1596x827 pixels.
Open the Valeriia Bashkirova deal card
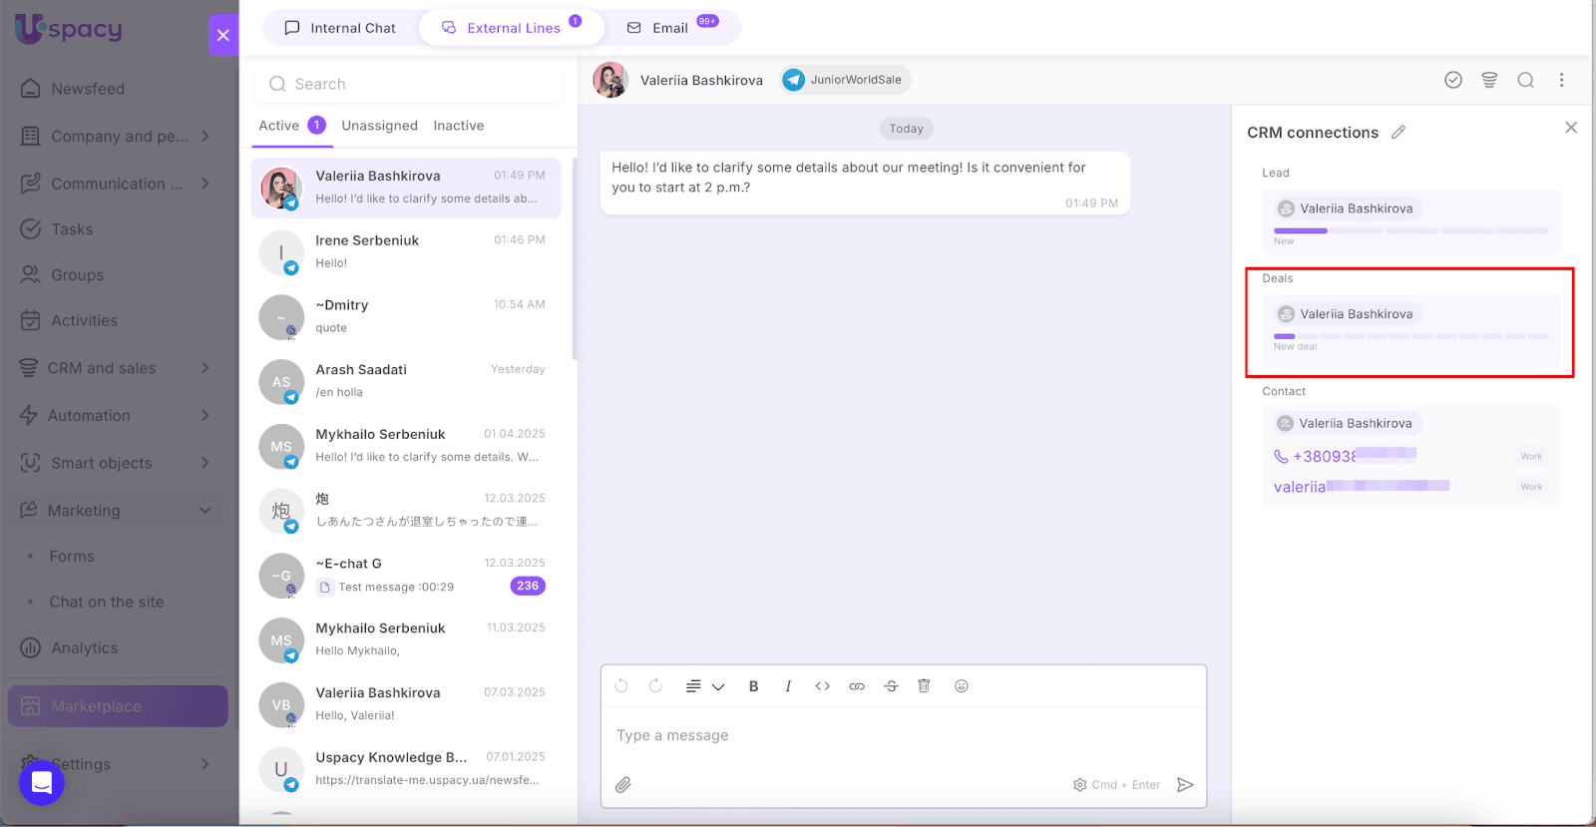pyautogui.click(x=1356, y=314)
